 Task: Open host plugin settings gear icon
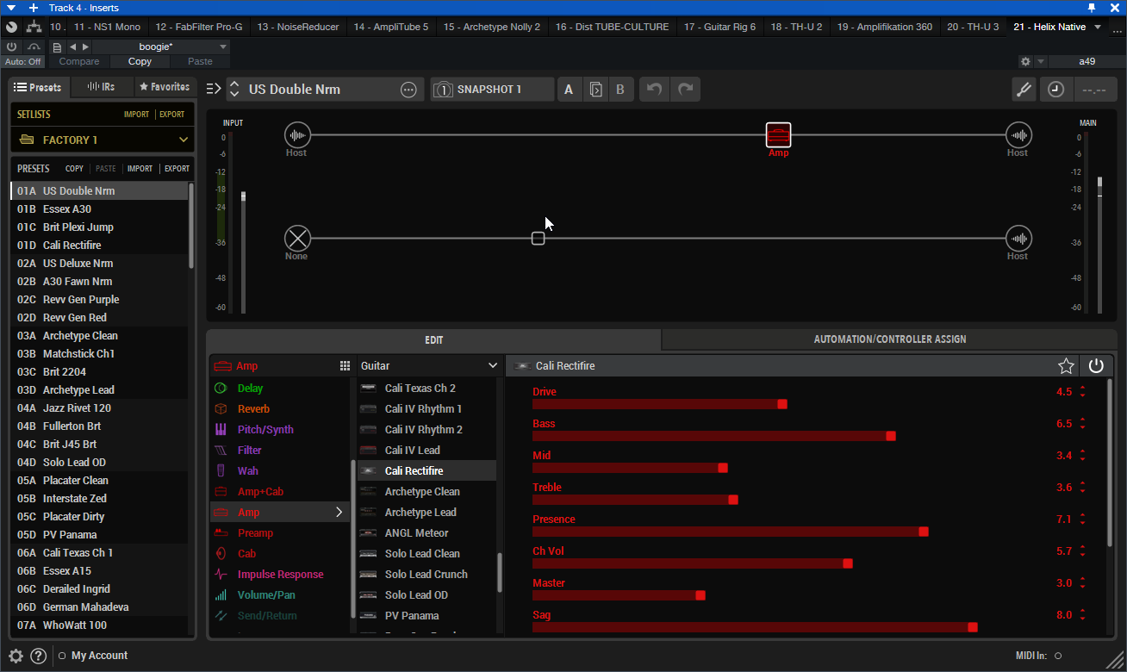click(1025, 62)
